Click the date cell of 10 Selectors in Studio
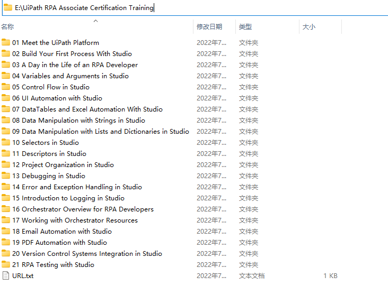The width and height of the screenshot is (388, 295). [211, 142]
